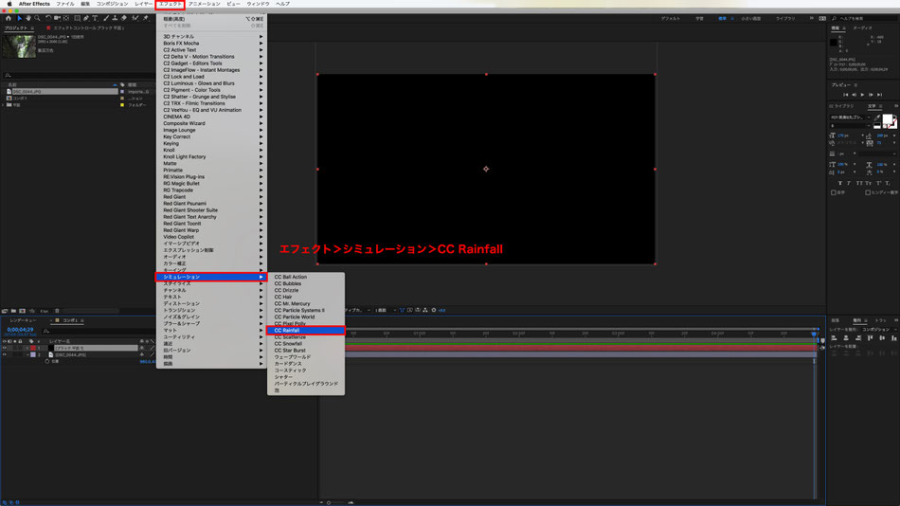
Task: Jump to first frame in Preview panel
Action: click(845, 95)
